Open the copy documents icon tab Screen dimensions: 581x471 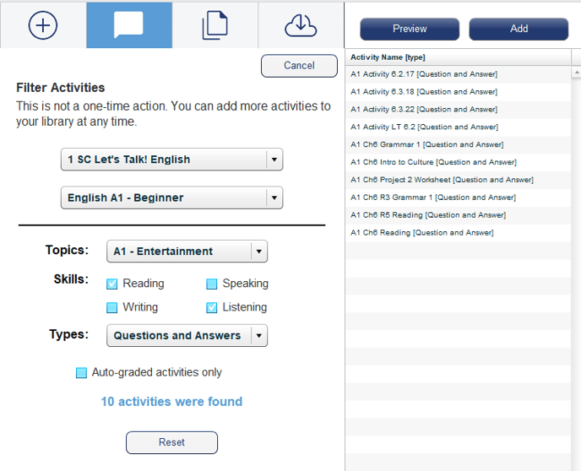coord(214,25)
